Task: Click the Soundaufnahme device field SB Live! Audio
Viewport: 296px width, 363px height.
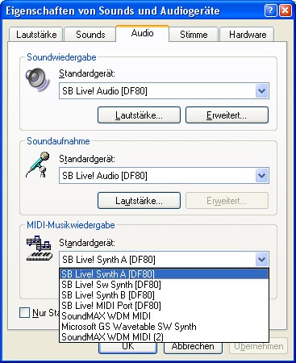Action: tap(164, 176)
